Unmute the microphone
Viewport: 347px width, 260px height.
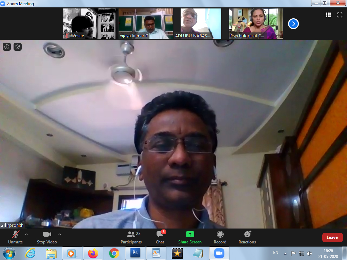pos(15,237)
